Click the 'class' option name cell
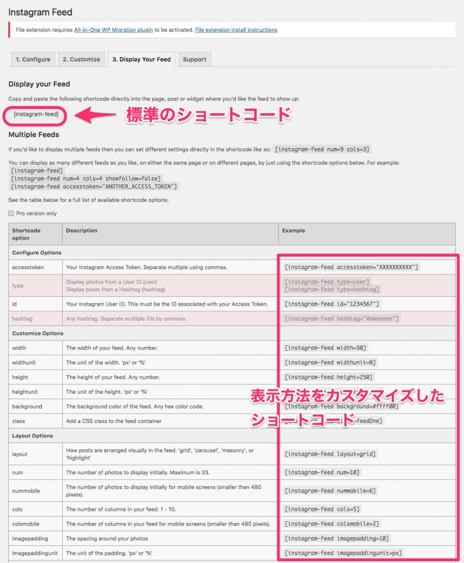Screen dimensions: 464x563 point(36,421)
